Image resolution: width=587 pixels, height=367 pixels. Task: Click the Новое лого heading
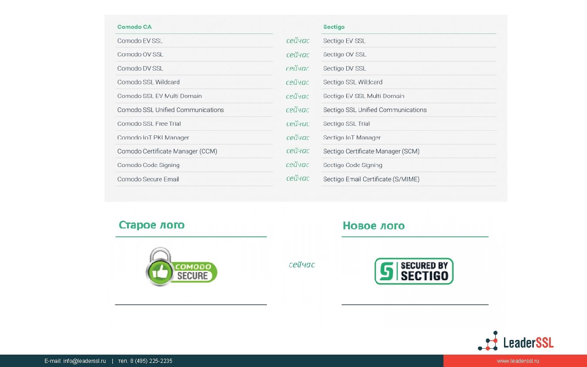pyautogui.click(x=374, y=226)
